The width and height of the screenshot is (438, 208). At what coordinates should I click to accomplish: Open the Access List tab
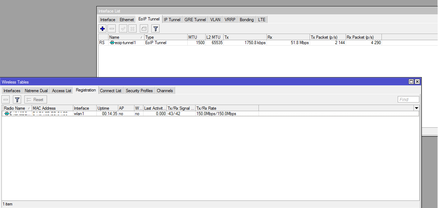tap(62, 91)
